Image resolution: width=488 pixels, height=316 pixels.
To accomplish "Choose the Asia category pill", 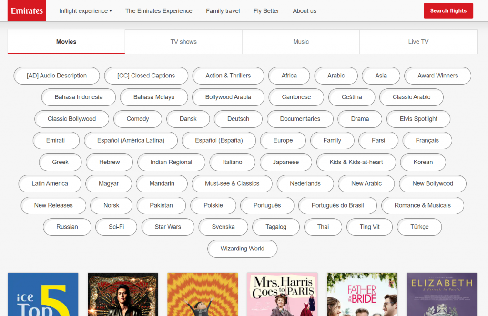I will point(381,76).
